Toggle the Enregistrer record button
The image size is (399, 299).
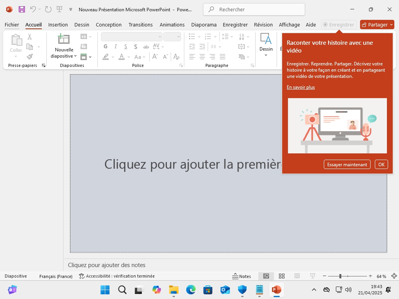[339, 25]
